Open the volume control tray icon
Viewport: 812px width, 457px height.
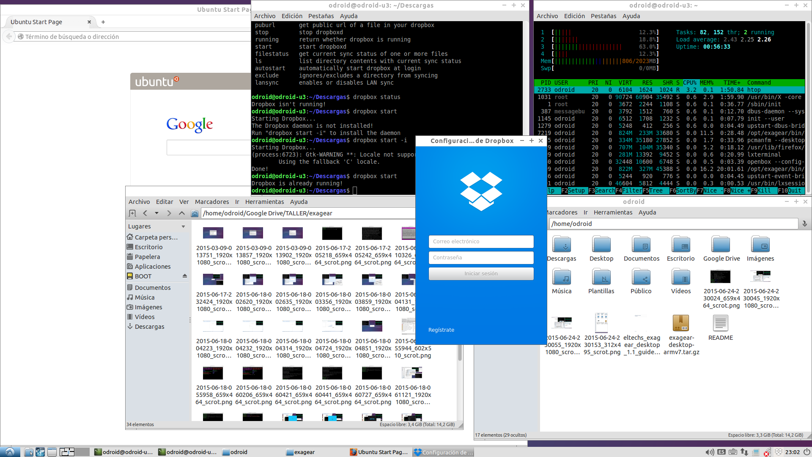pos(710,452)
